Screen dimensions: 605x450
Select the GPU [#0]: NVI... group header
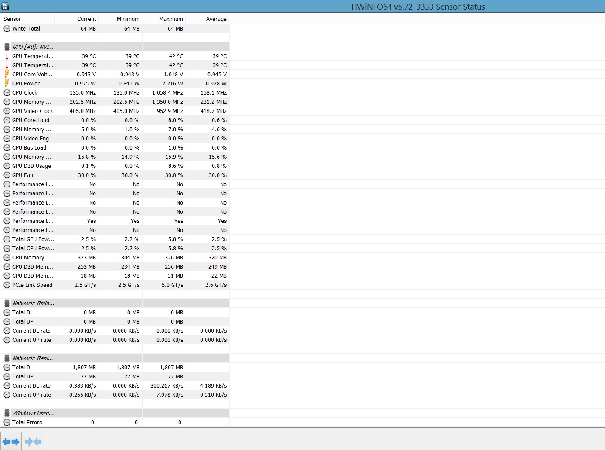point(33,47)
